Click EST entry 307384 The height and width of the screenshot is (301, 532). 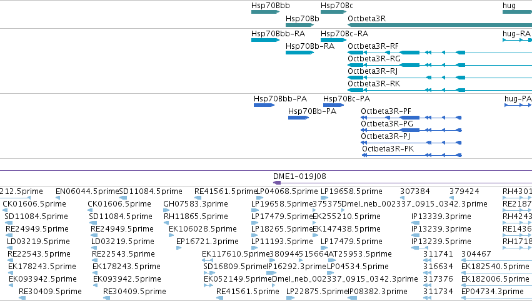pos(415,191)
